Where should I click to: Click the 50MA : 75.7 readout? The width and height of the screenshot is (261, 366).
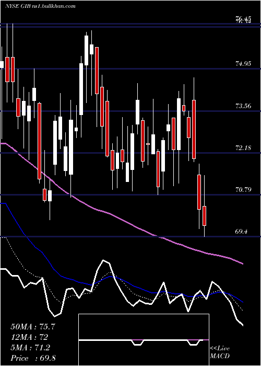pos(32,327)
